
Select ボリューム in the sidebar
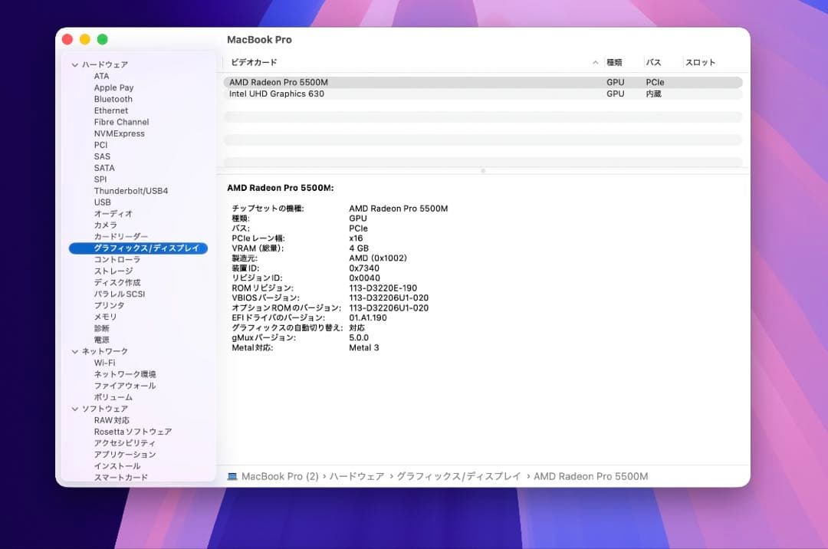113,397
